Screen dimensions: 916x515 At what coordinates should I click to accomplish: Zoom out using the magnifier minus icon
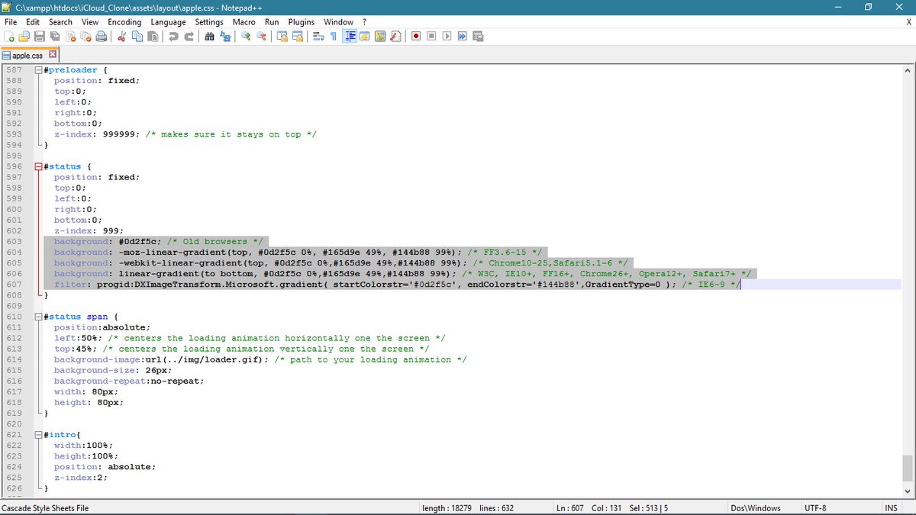pyautogui.click(x=261, y=36)
